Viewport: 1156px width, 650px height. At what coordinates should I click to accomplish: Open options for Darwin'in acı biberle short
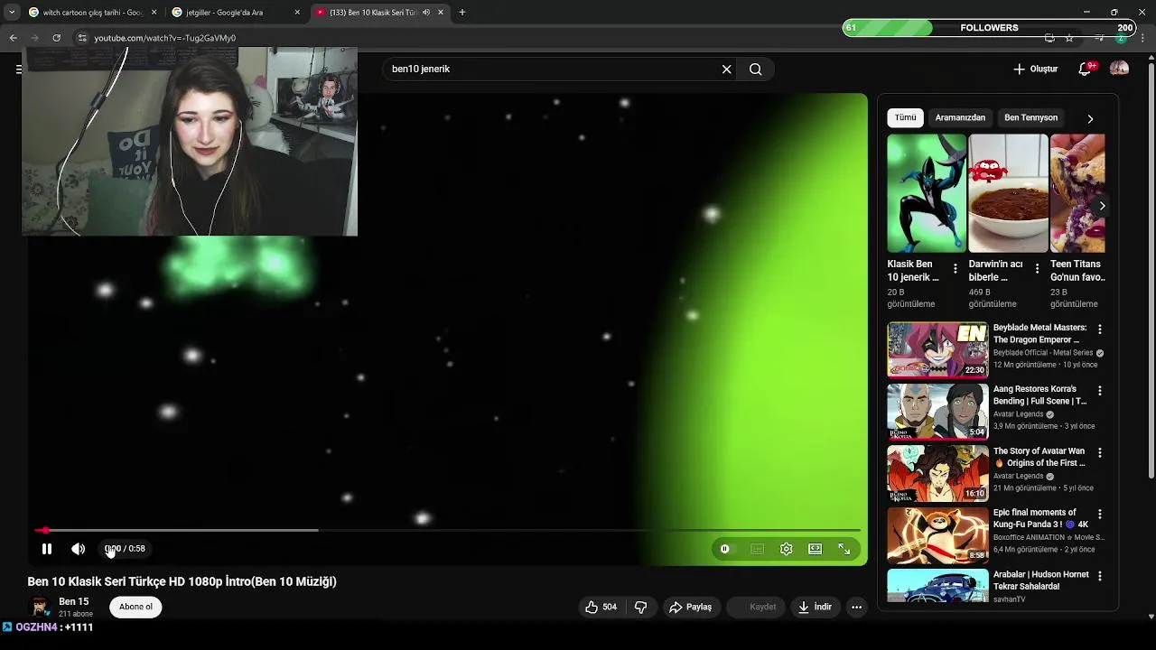[x=1037, y=269]
